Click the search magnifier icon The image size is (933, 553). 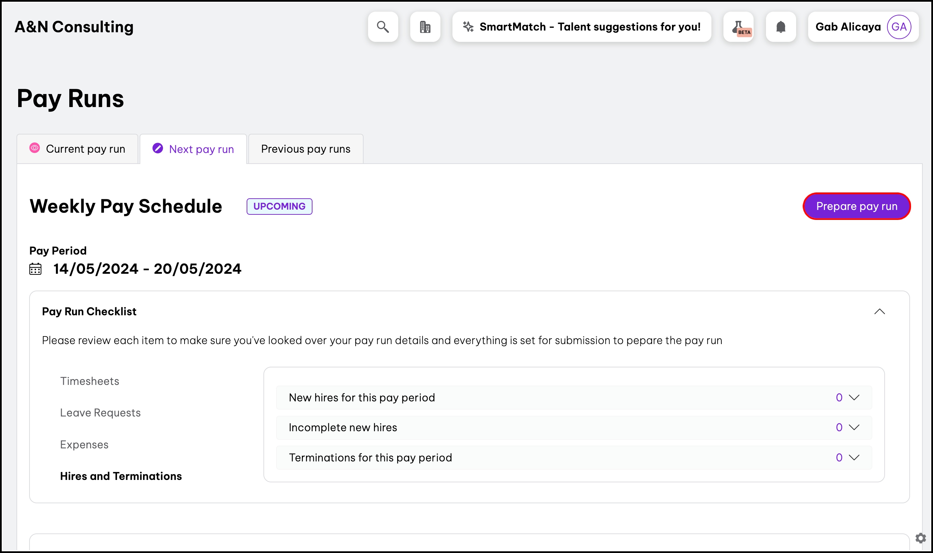tap(383, 27)
